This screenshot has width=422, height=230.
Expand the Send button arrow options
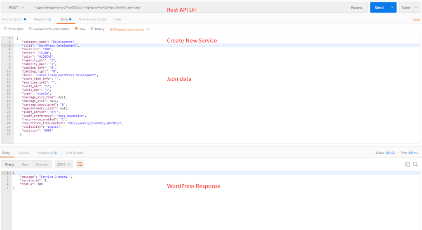click(392, 7)
